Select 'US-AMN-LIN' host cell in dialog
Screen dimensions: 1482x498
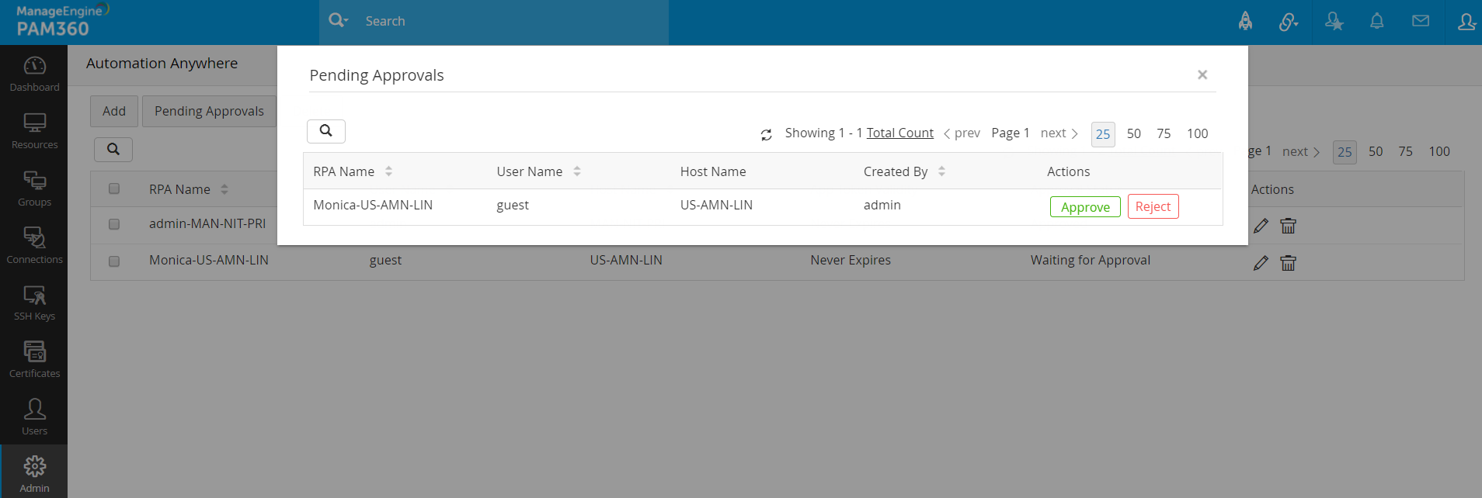(716, 205)
